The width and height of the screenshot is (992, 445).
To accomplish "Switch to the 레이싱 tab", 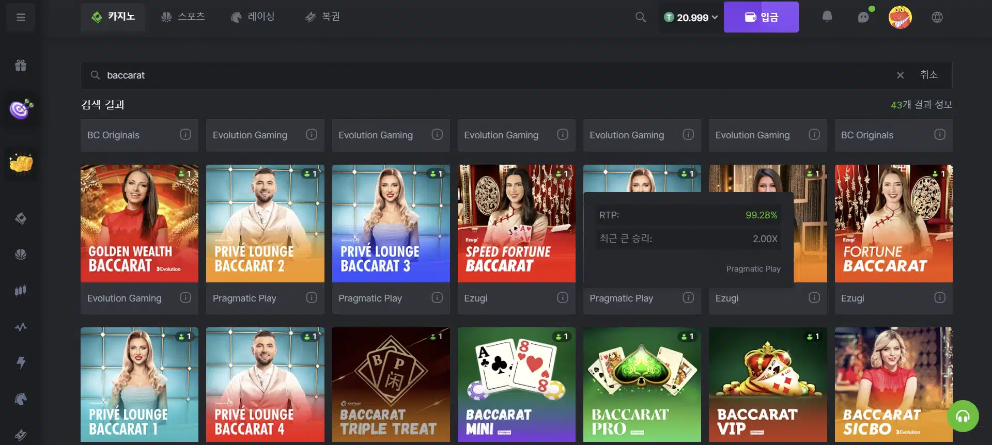I will (253, 17).
